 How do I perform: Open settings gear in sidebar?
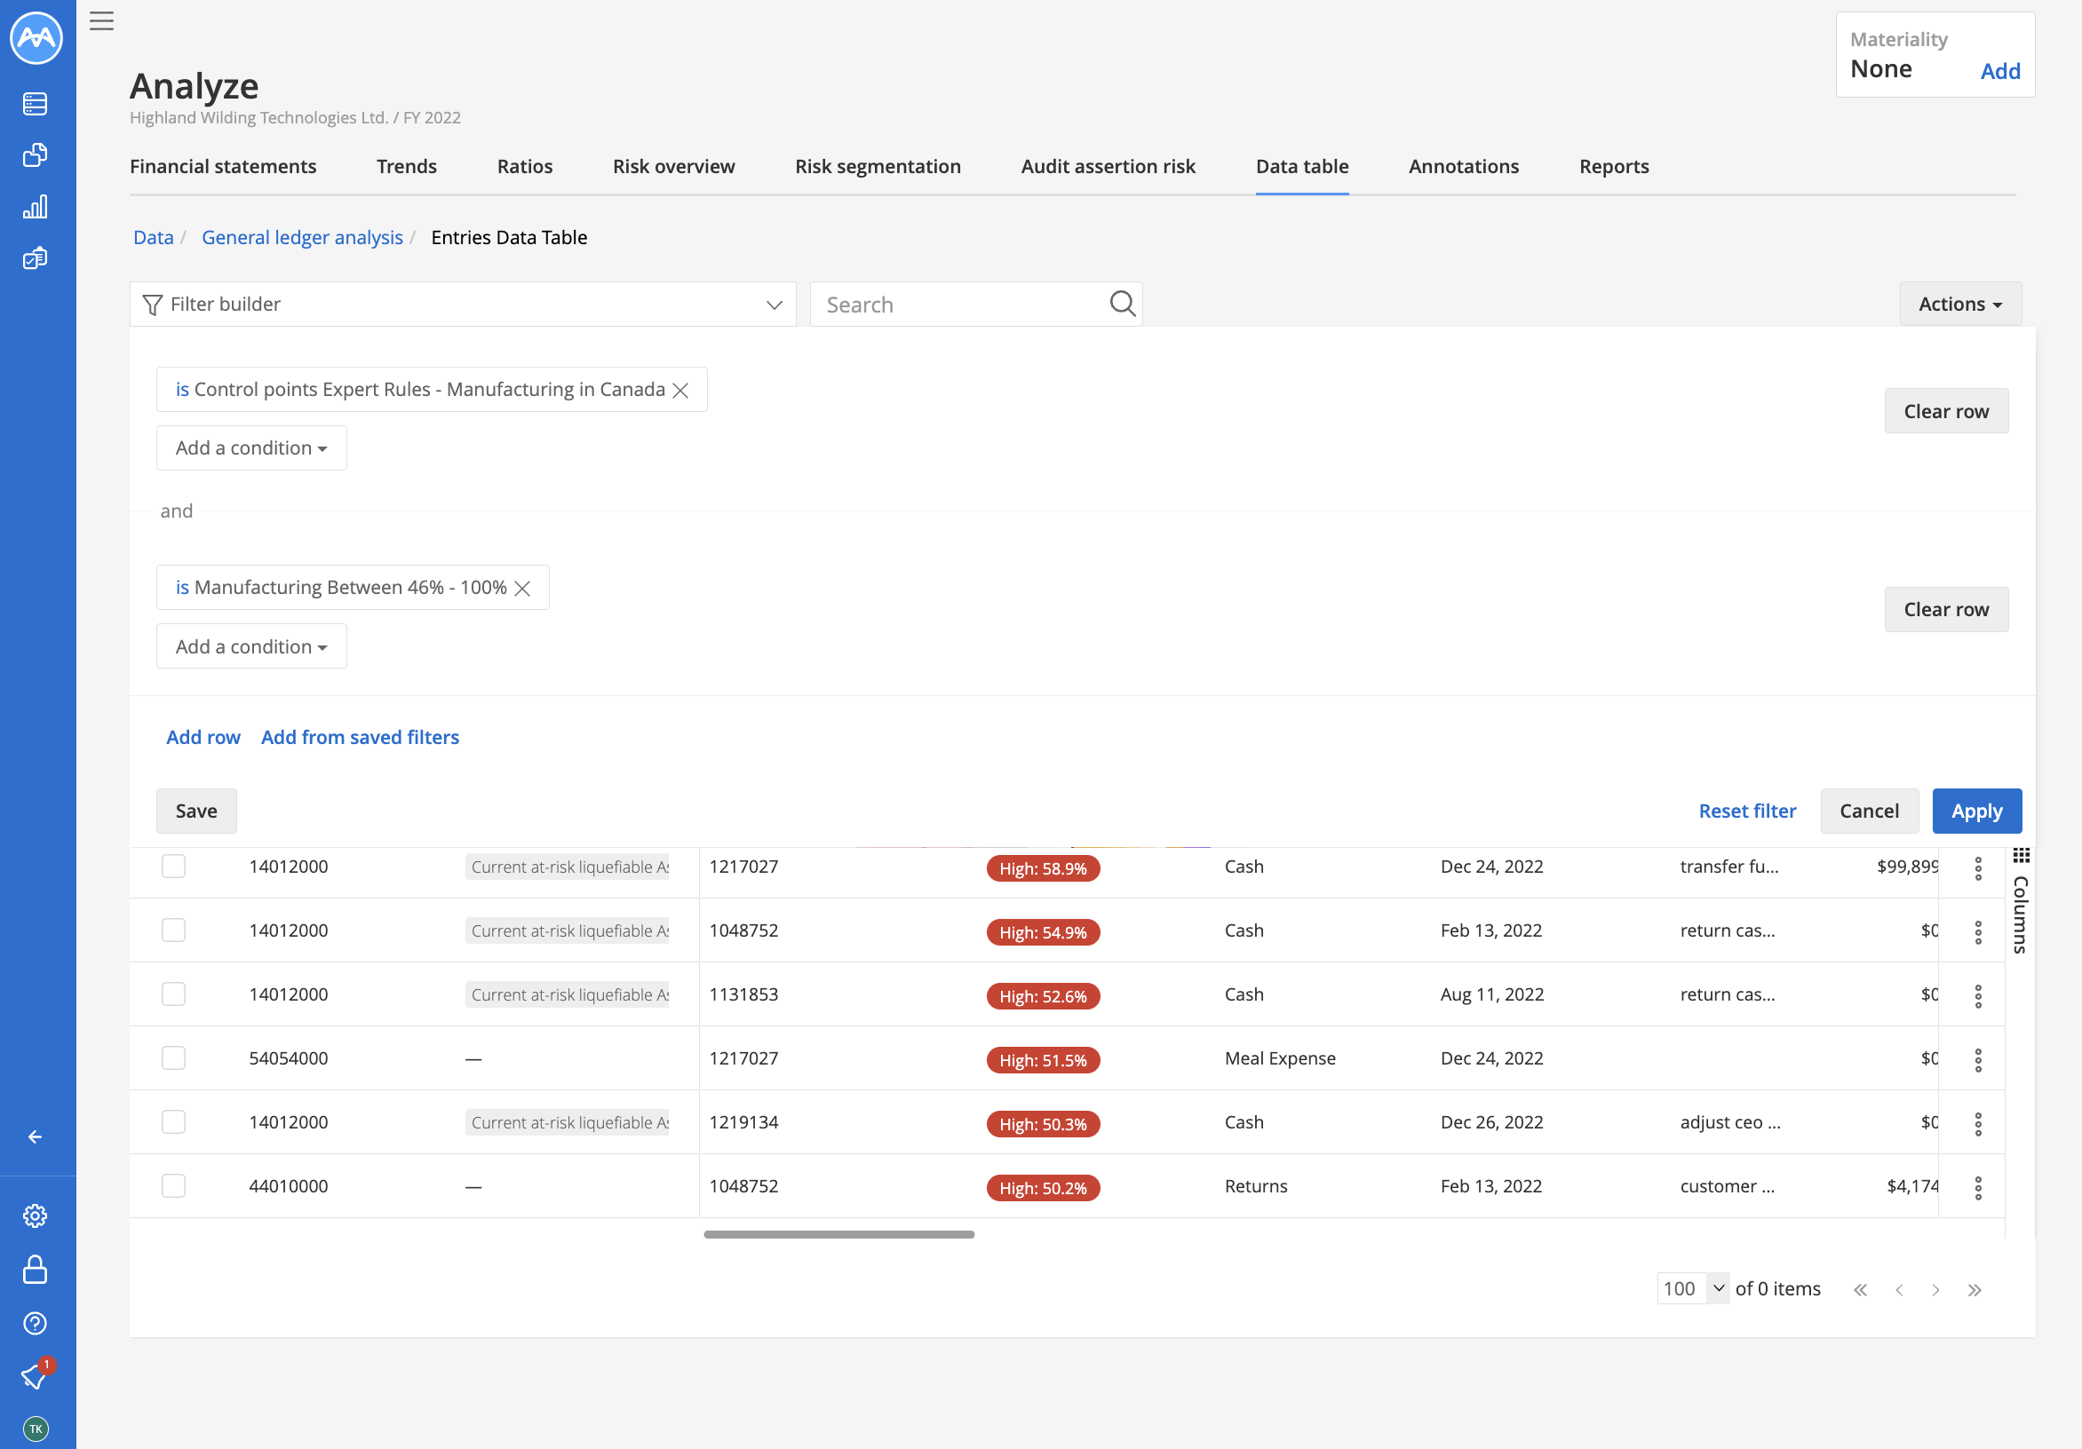point(36,1216)
